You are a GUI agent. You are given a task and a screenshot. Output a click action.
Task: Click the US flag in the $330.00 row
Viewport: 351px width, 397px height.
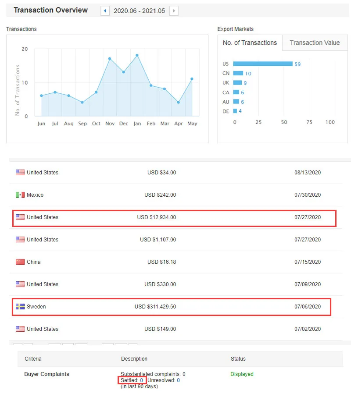pos(20,284)
